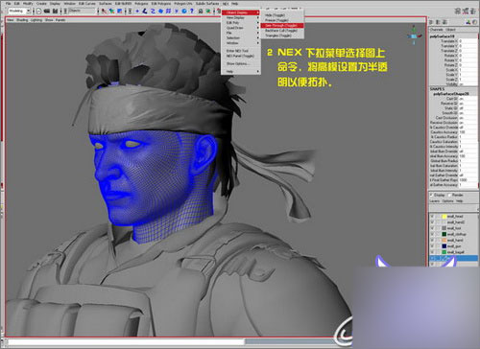Open the Shading panel menu
The image size is (480, 349).
pos(22,20)
